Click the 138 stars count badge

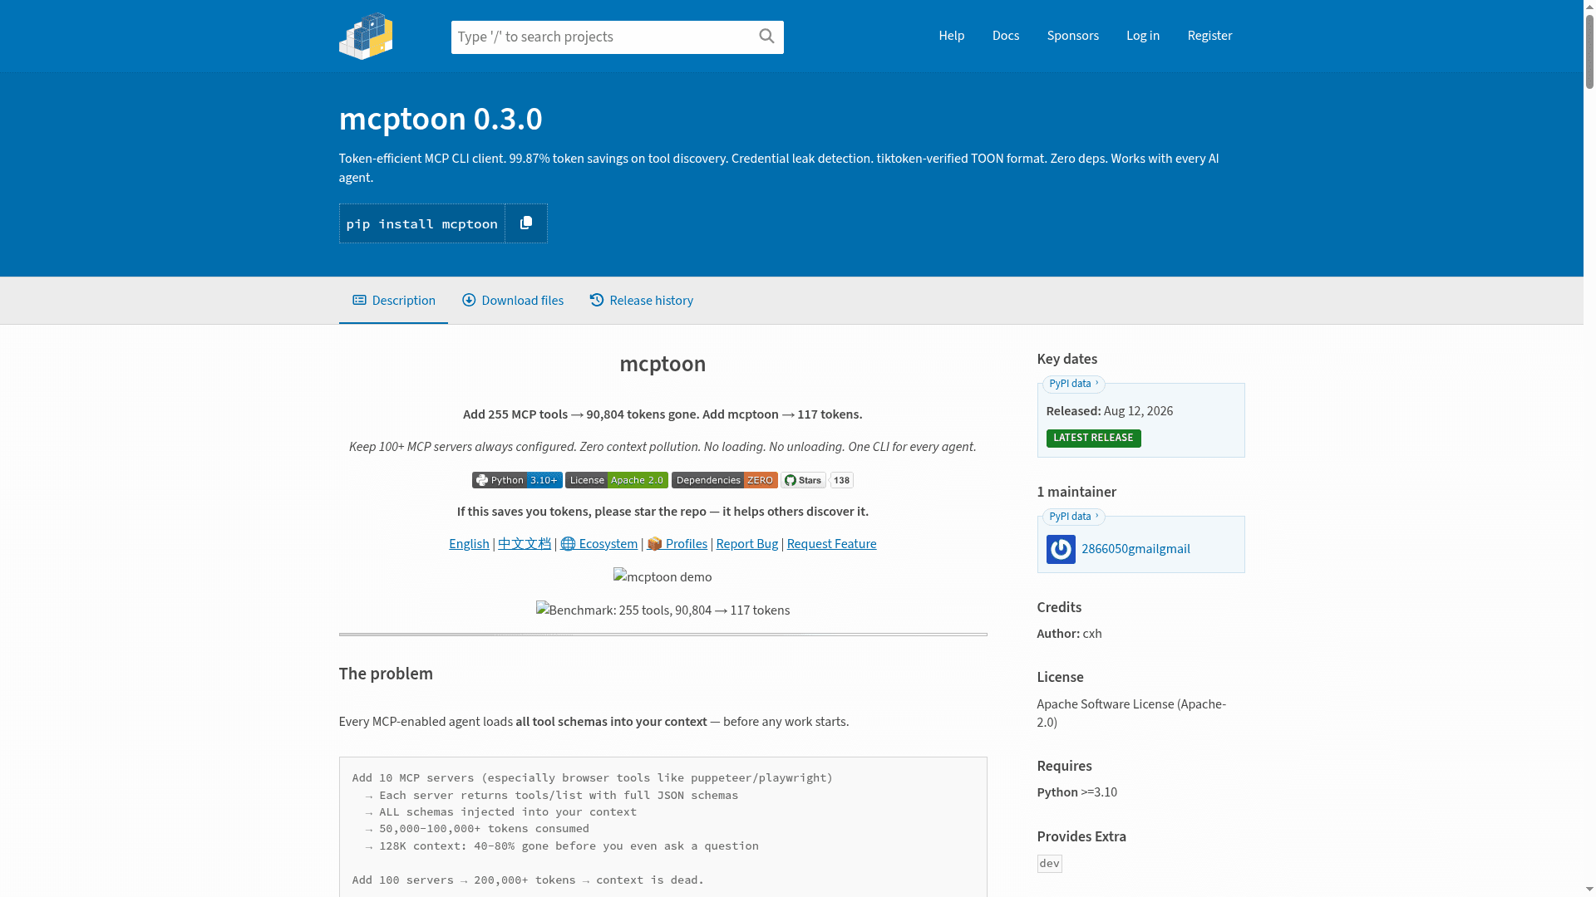pos(841,480)
